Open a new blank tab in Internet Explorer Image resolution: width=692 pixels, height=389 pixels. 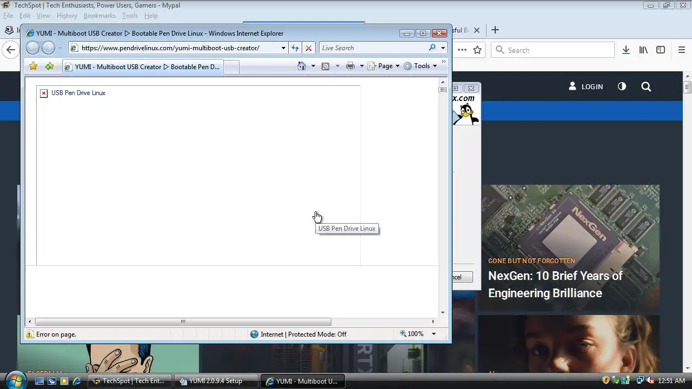(x=231, y=66)
